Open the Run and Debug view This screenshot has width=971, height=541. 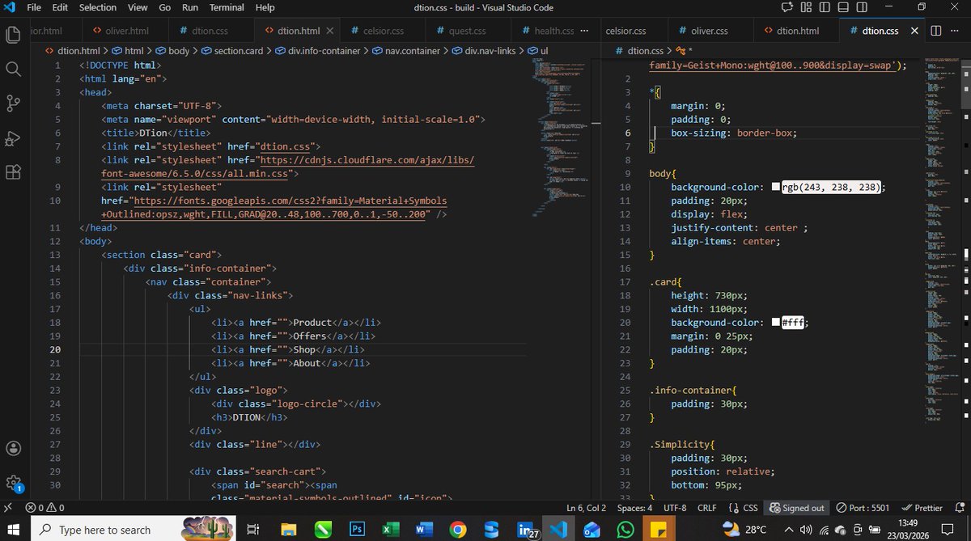[x=13, y=138]
